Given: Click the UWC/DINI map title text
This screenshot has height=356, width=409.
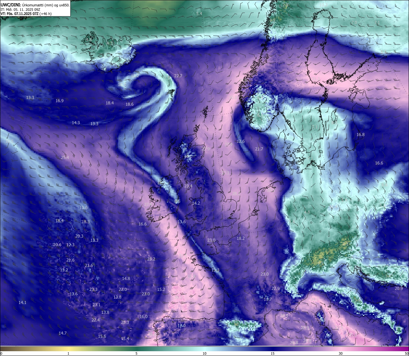Looking at the screenshot, I should click(x=35, y=5).
